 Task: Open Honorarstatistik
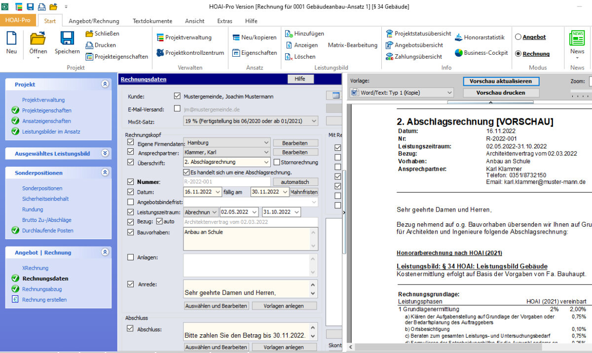coord(480,37)
